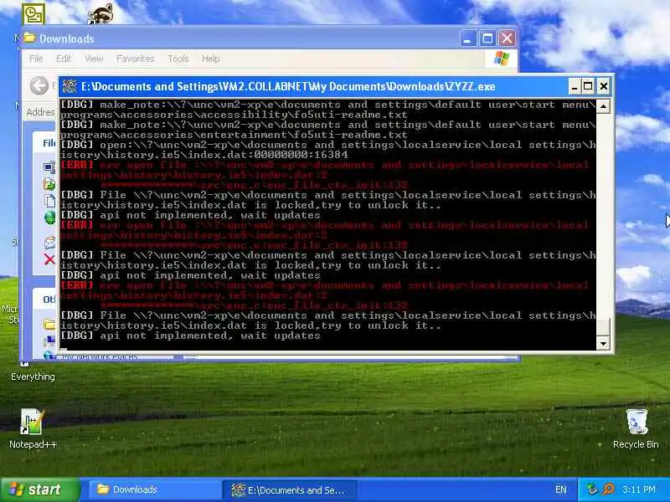
Task: Click the console vertical scrollbar thumb
Action: point(603,327)
